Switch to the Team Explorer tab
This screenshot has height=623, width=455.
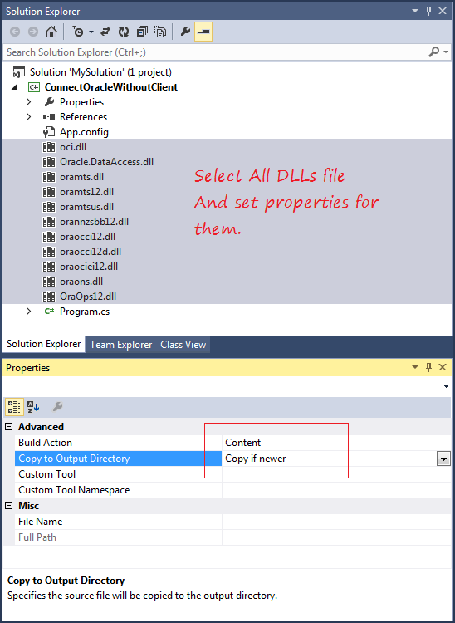120,345
